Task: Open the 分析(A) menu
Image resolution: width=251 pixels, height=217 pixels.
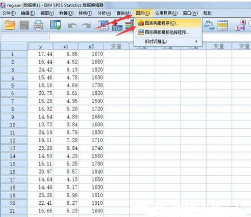Action: pyautogui.click(x=104, y=13)
